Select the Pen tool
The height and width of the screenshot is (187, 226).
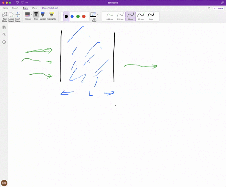(x=36, y=16)
